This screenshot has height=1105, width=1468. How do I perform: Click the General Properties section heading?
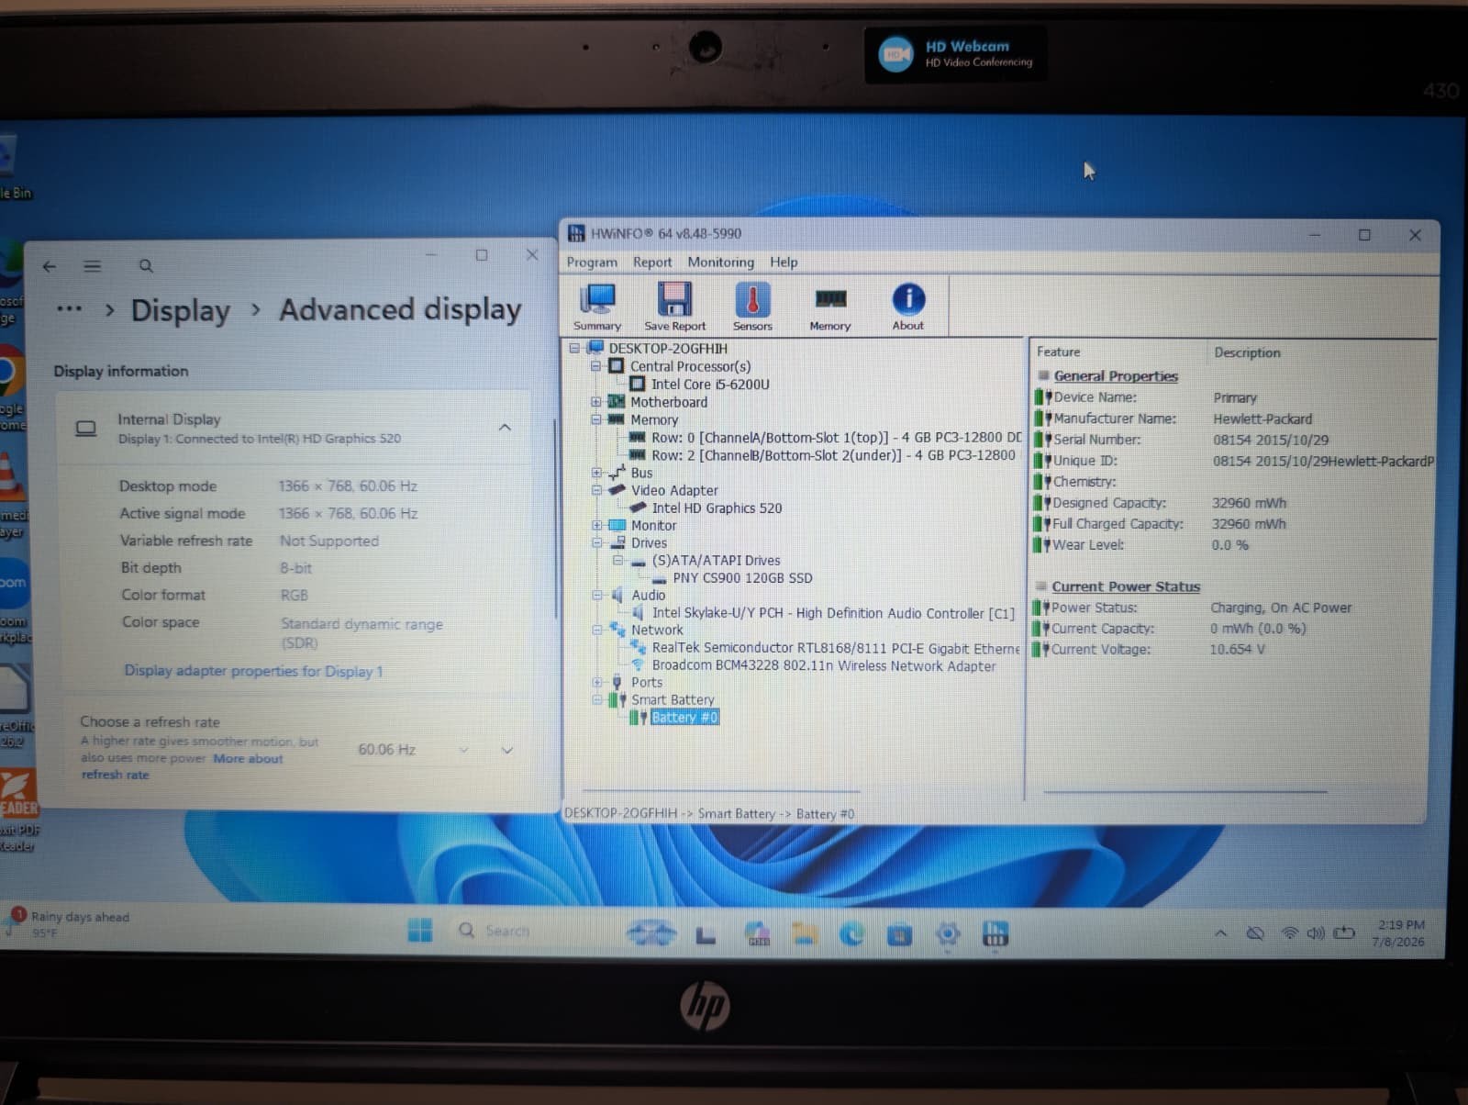(1116, 376)
